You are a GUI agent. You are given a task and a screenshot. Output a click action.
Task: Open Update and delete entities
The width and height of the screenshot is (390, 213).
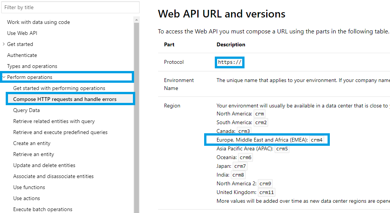(44, 165)
